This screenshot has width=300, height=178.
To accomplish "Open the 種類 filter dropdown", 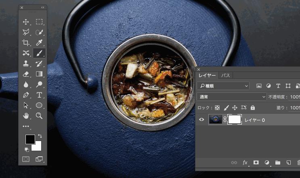I will pos(223,86).
